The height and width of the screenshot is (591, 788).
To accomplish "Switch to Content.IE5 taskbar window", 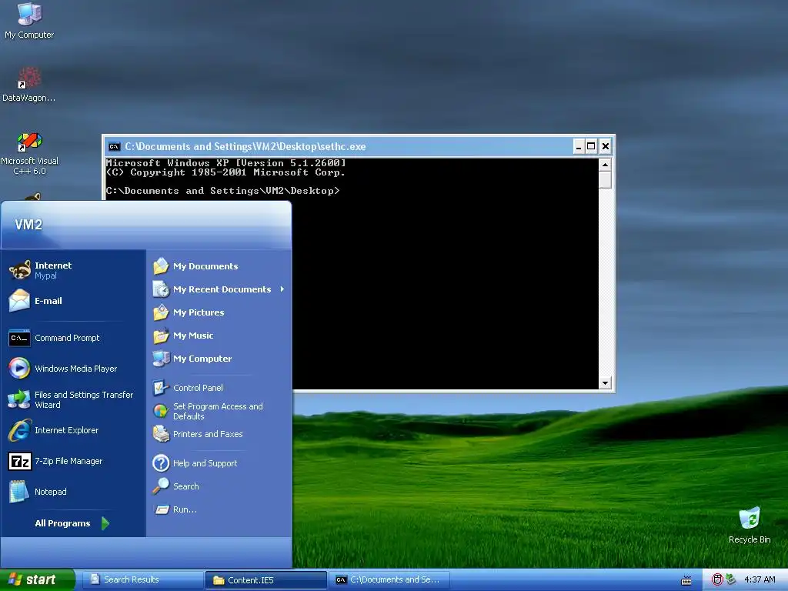I will coord(265,580).
